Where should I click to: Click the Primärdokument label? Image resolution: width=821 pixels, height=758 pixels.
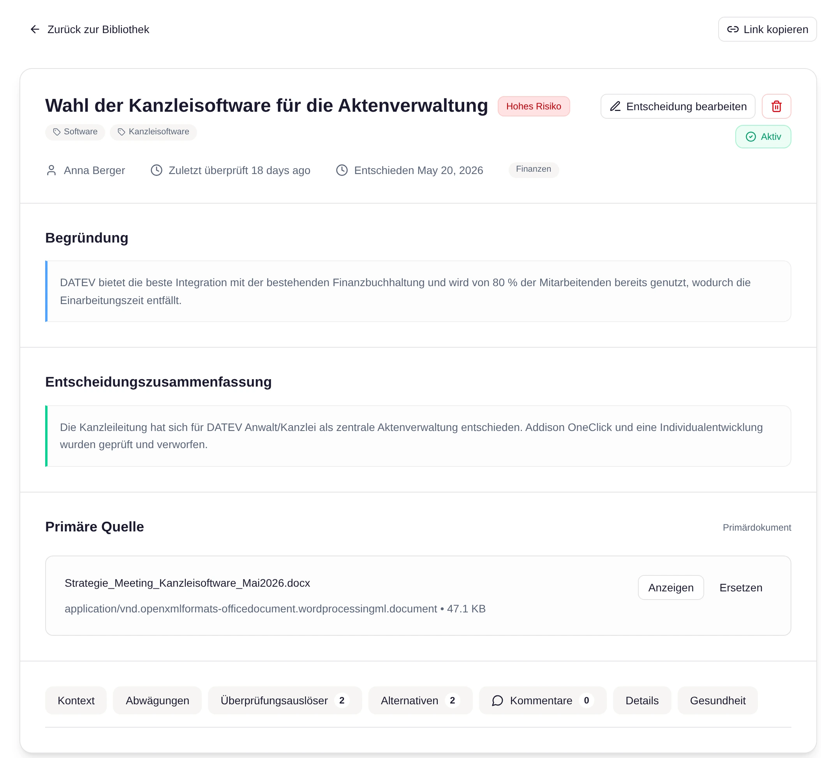pyautogui.click(x=757, y=528)
